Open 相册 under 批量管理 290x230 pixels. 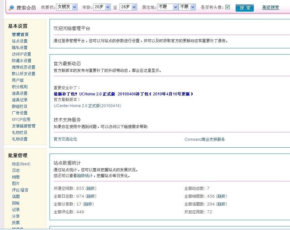(16, 177)
